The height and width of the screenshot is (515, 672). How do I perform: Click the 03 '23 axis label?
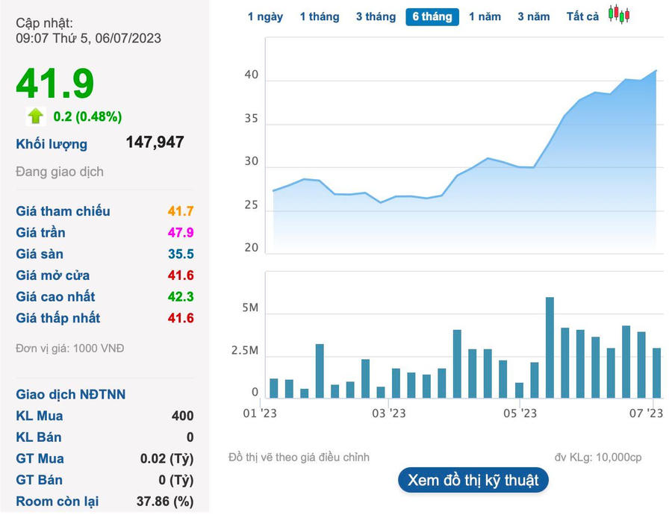pyautogui.click(x=388, y=413)
